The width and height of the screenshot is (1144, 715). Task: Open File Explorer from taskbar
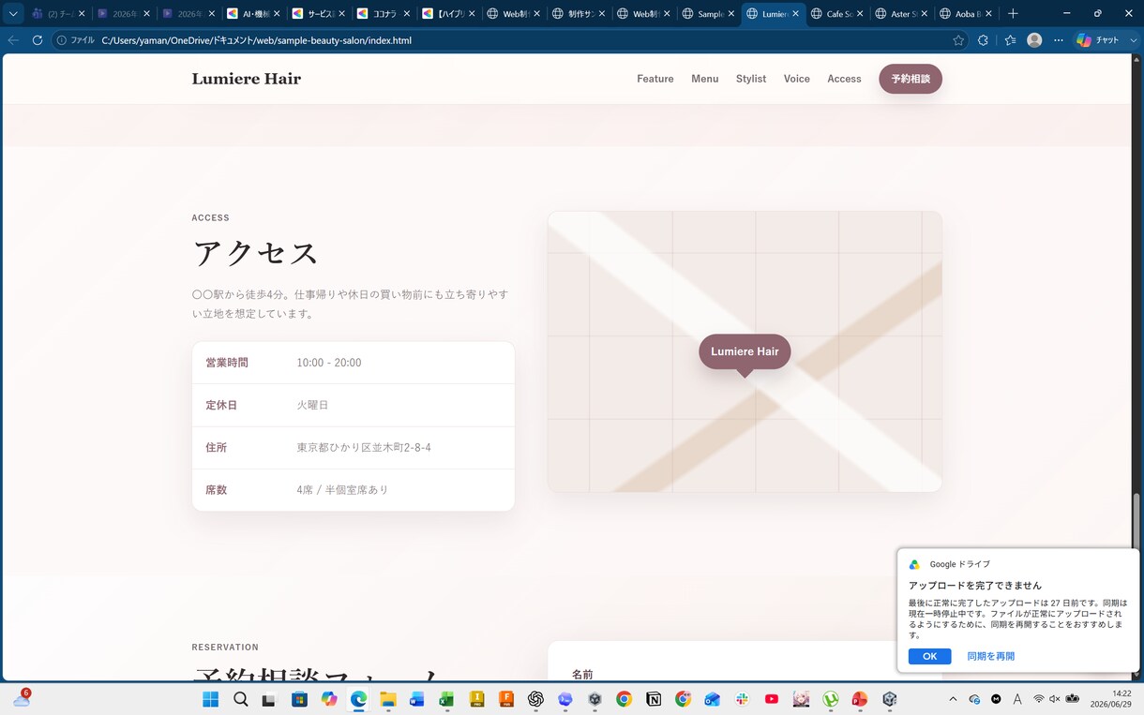tap(387, 699)
